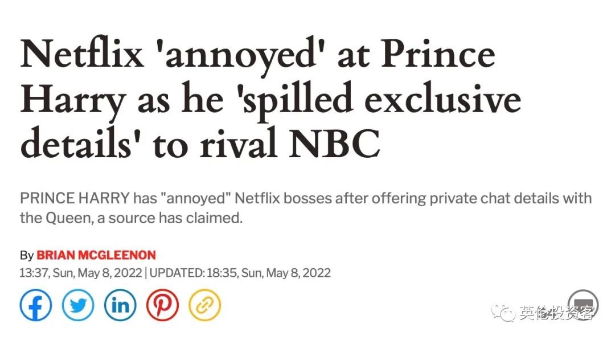The image size is (615, 340).
Task: Share the article via Twitter bird icon
Action: coord(78,305)
